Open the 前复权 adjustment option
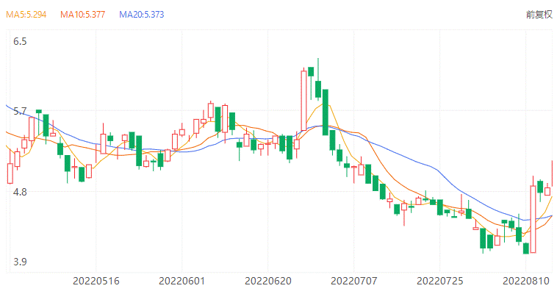This screenshot has width=557, height=294. [x=538, y=15]
